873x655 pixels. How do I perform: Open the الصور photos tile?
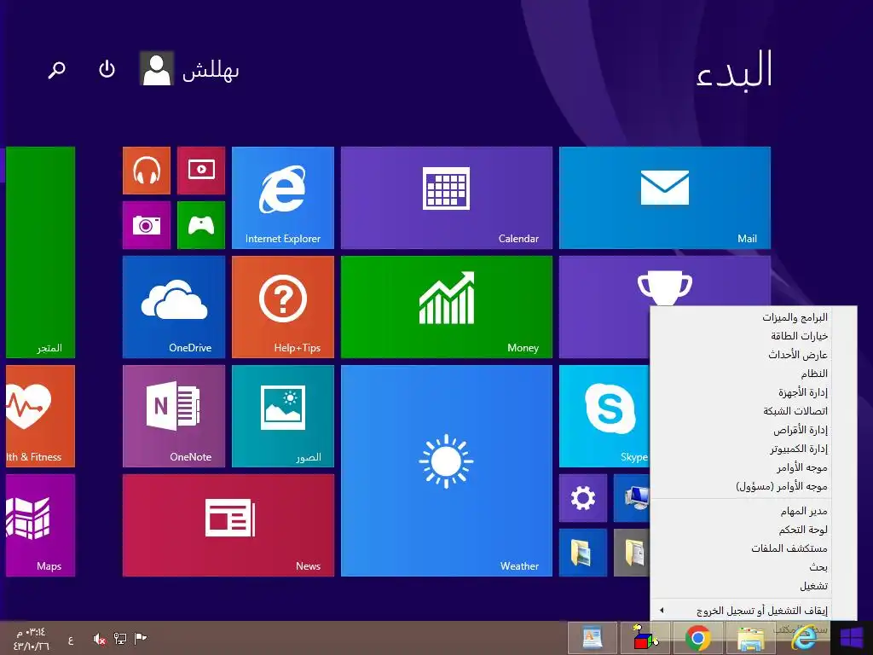(283, 416)
